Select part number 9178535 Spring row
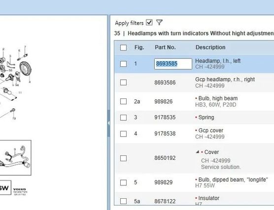Viewport: 274px width, 210px height. click(x=165, y=117)
